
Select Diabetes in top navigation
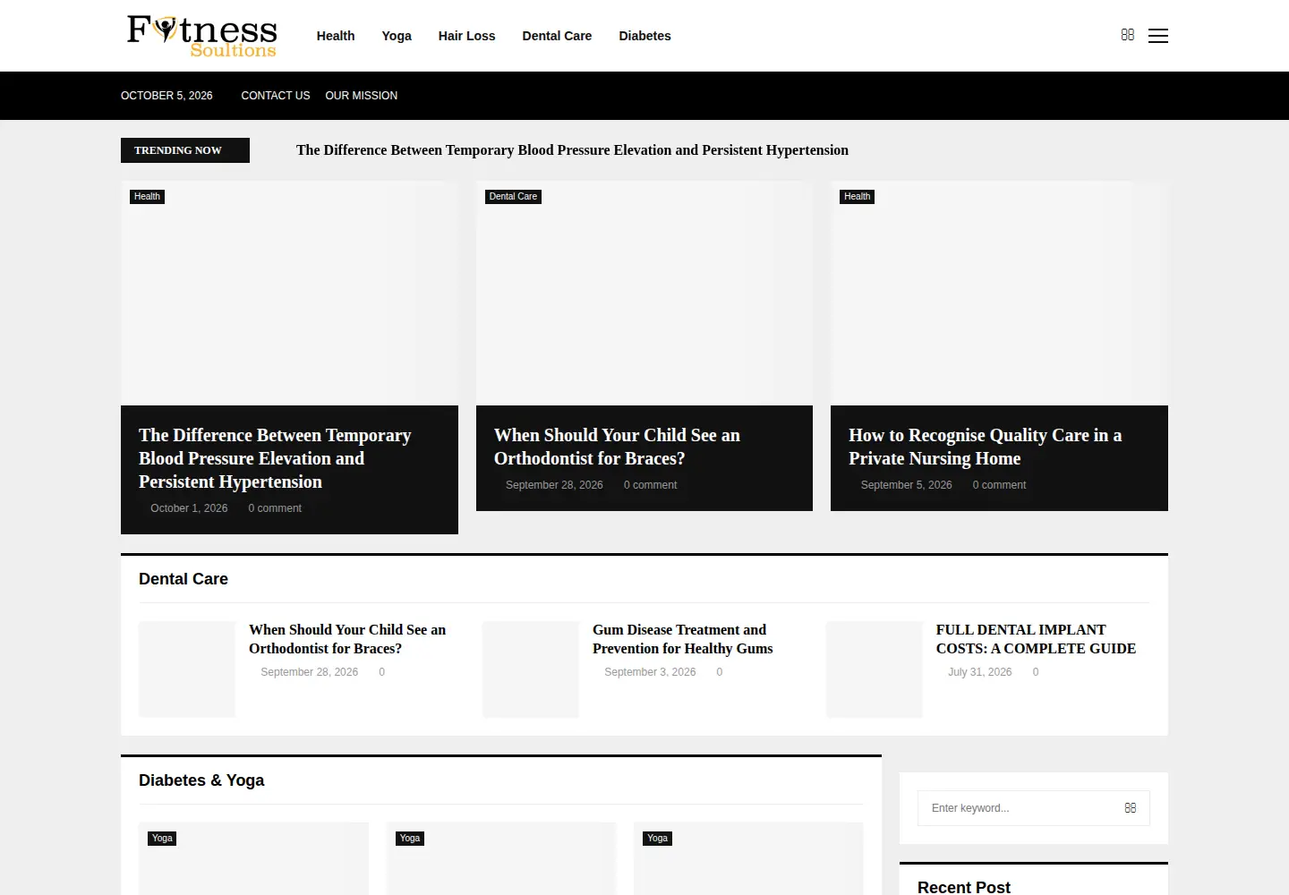[x=644, y=36]
